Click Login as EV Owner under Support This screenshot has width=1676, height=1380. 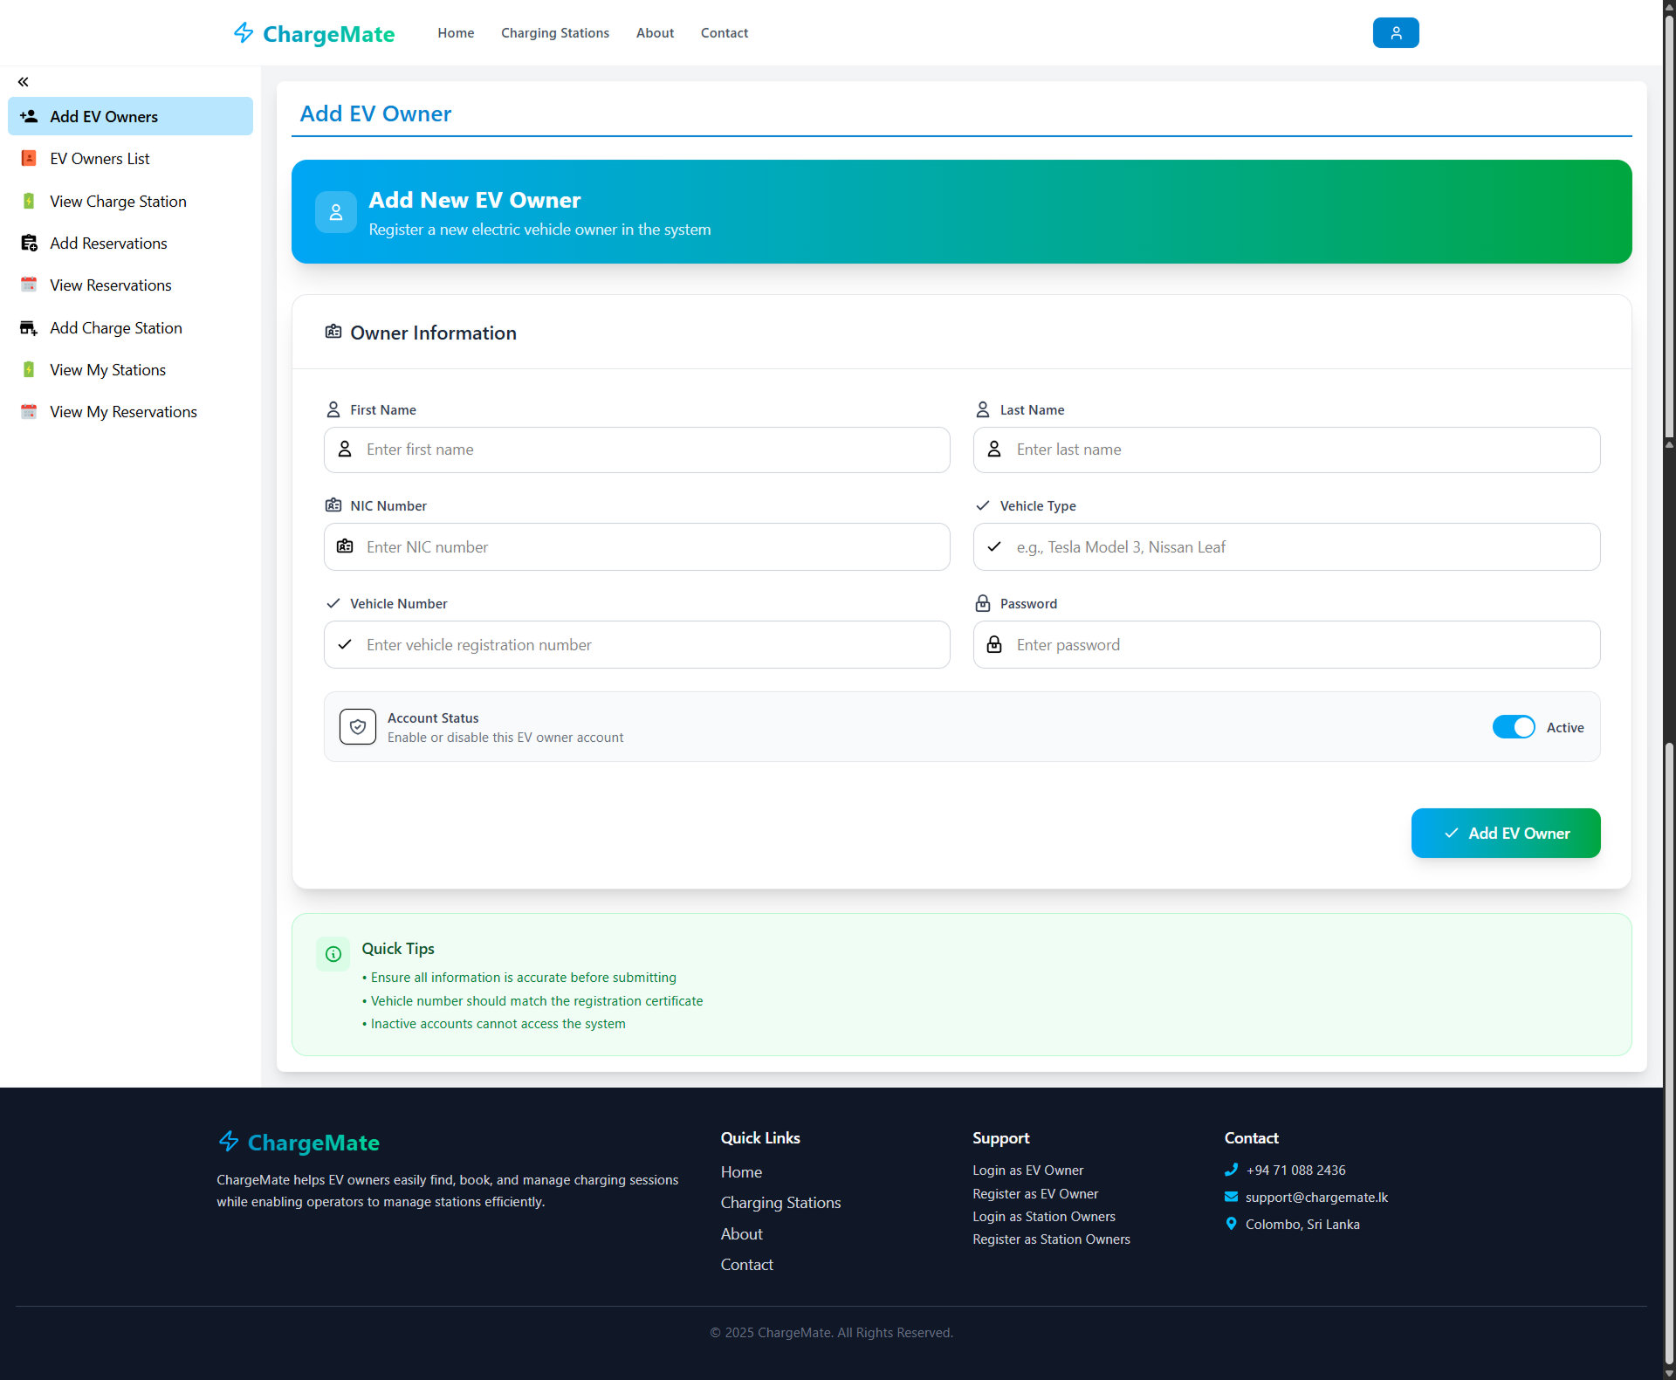[x=1027, y=1170]
